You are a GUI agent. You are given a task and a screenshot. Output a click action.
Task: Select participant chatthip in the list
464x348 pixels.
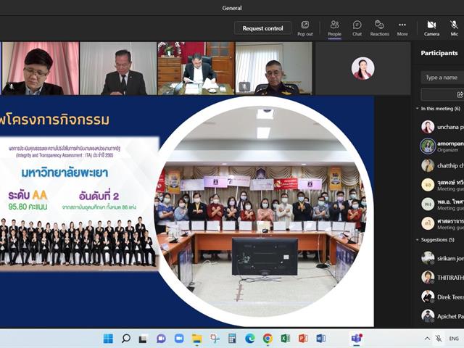pos(442,166)
